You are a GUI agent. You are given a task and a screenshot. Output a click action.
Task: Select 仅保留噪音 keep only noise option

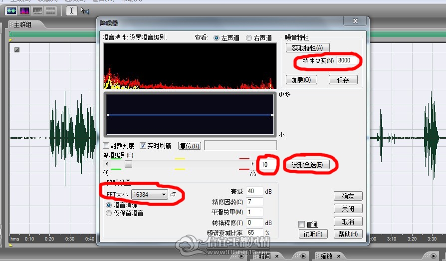click(109, 213)
